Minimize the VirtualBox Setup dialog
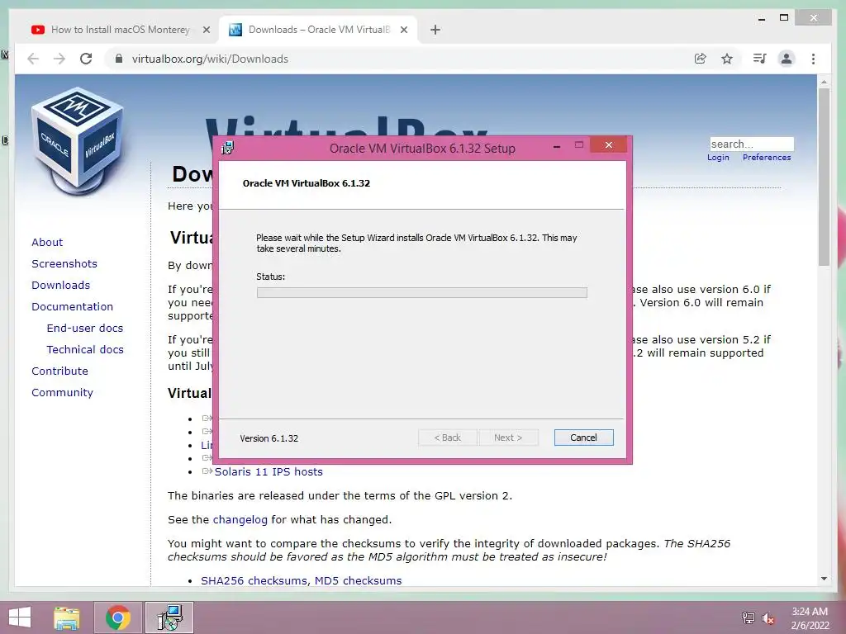 tap(557, 145)
